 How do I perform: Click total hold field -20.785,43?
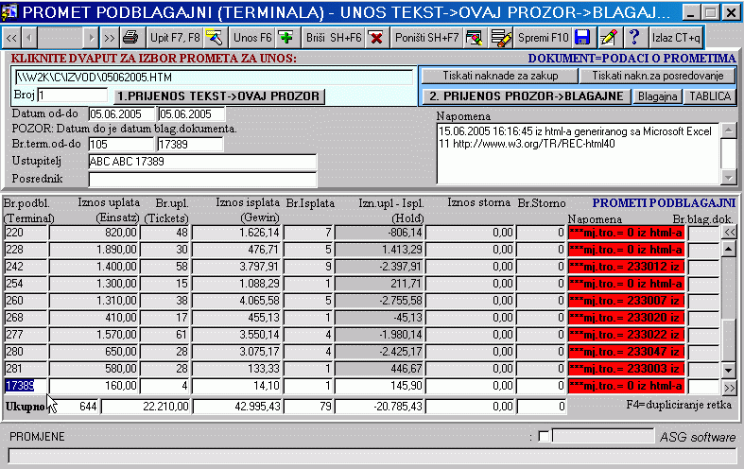[380, 407]
